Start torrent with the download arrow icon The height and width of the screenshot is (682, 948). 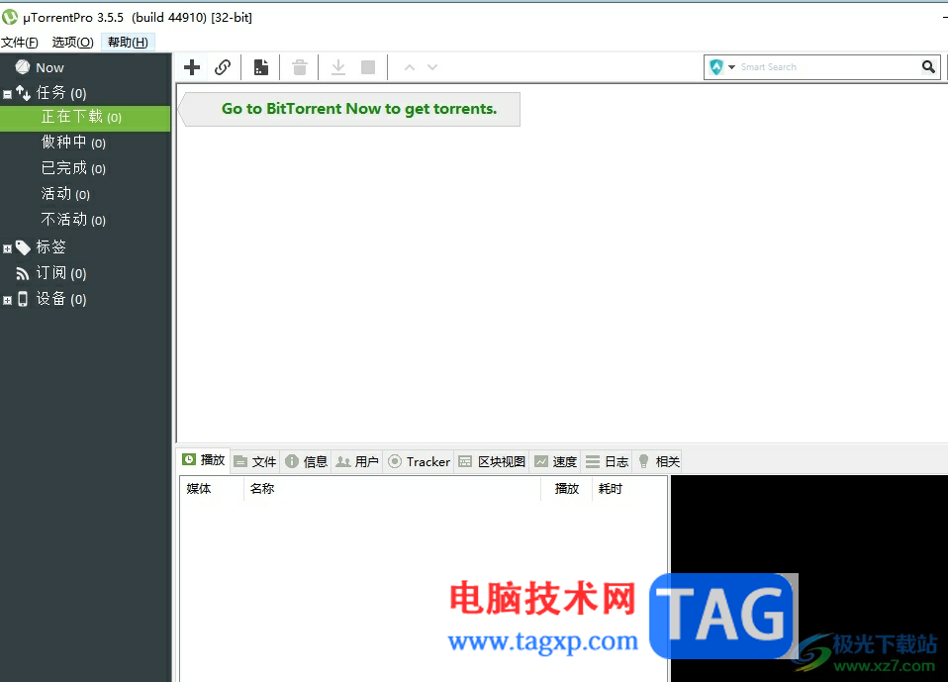pyautogui.click(x=338, y=67)
